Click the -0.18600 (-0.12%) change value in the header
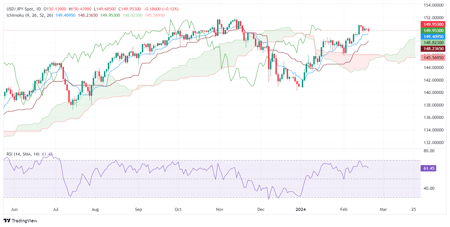Screen dimensions: 450x227 point(161,9)
